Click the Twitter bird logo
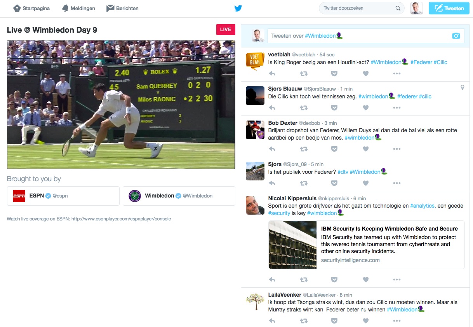The height and width of the screenshot is (327, 473). click(x=238, y=8)
